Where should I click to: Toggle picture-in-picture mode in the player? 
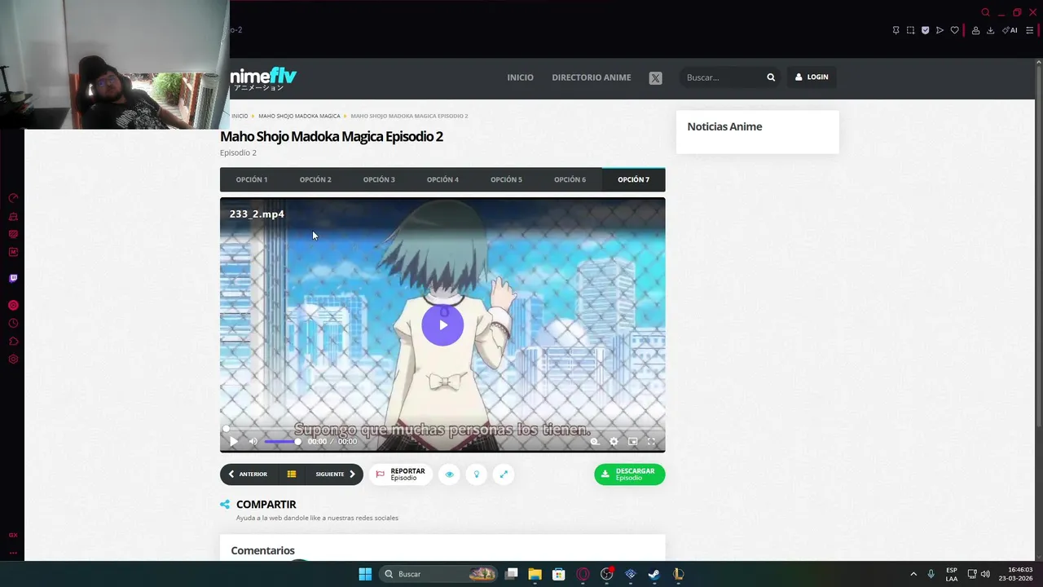pos(632,442)
